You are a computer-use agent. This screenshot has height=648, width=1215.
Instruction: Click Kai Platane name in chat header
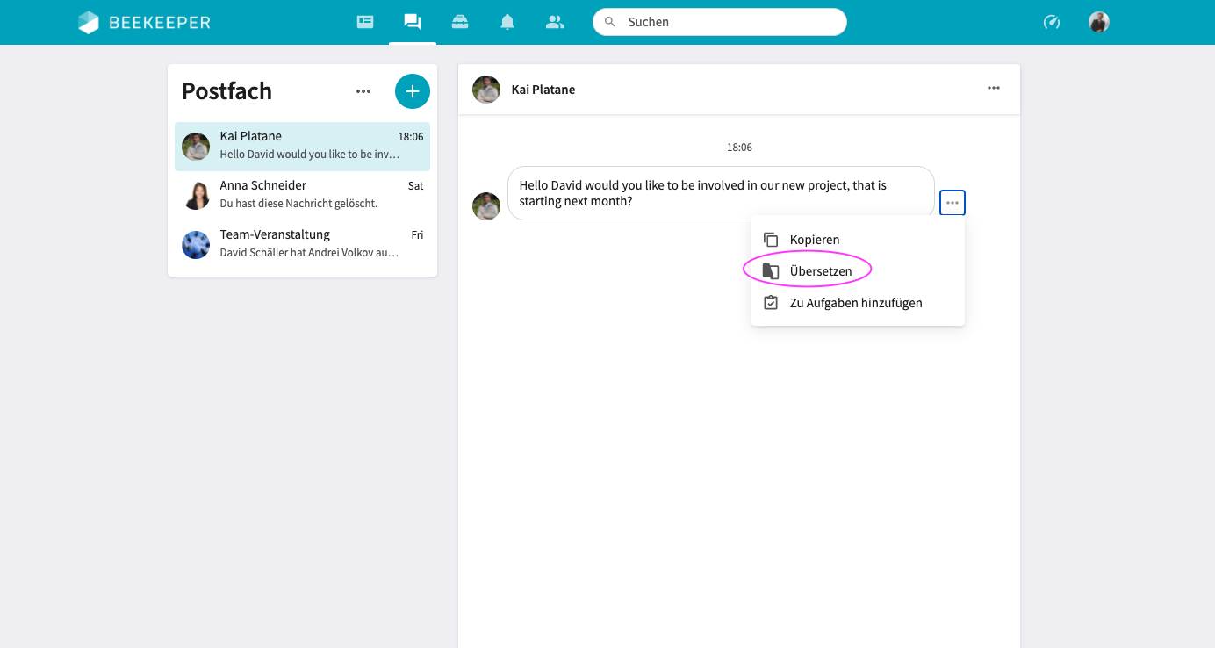[x=543, y=90]
